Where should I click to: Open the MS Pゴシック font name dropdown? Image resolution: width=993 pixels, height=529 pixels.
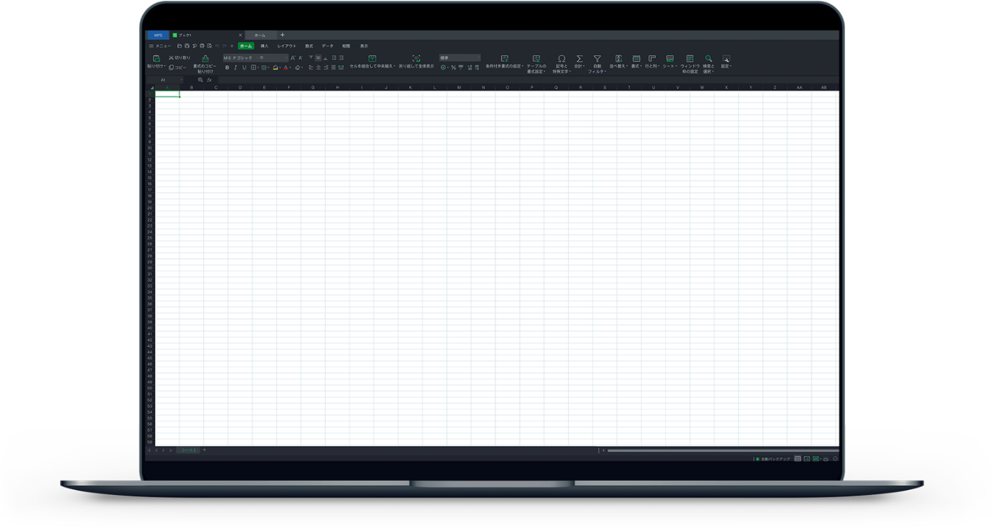(x=255, y=58)
